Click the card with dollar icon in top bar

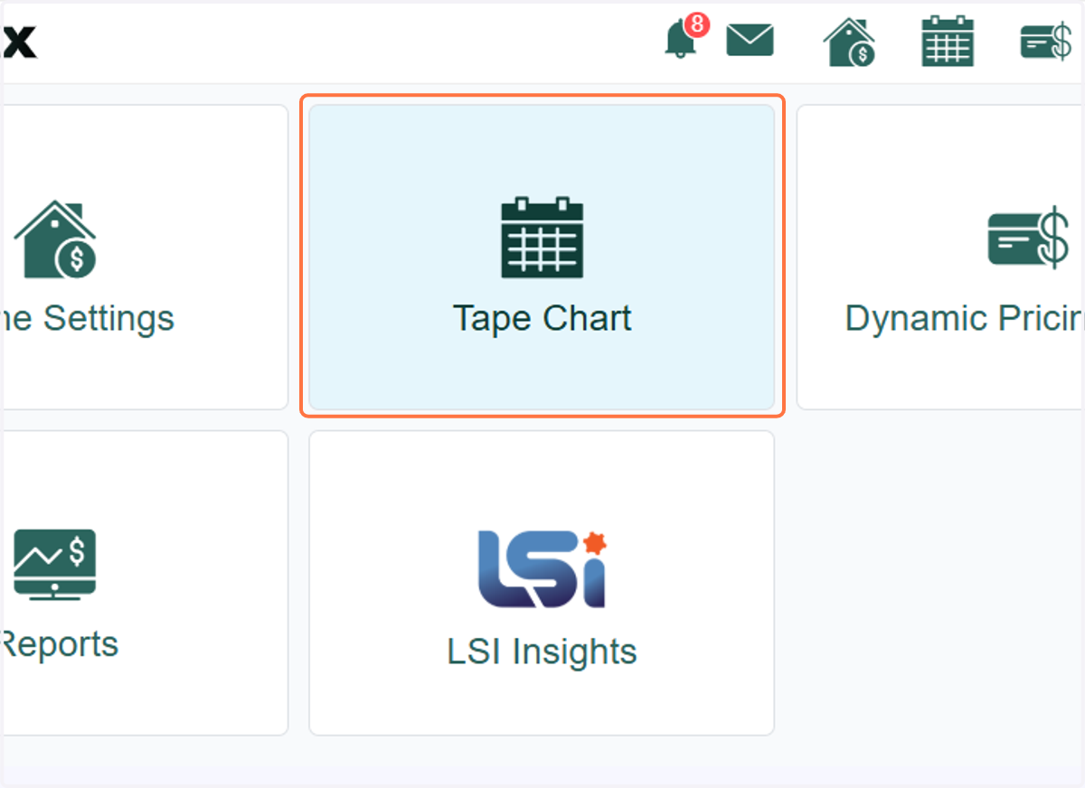tap(1046, 42)
